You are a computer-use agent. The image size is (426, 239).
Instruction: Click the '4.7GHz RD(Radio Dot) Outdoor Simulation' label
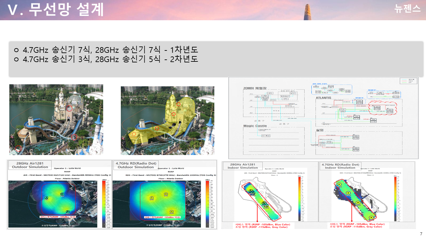click(136, 165)
